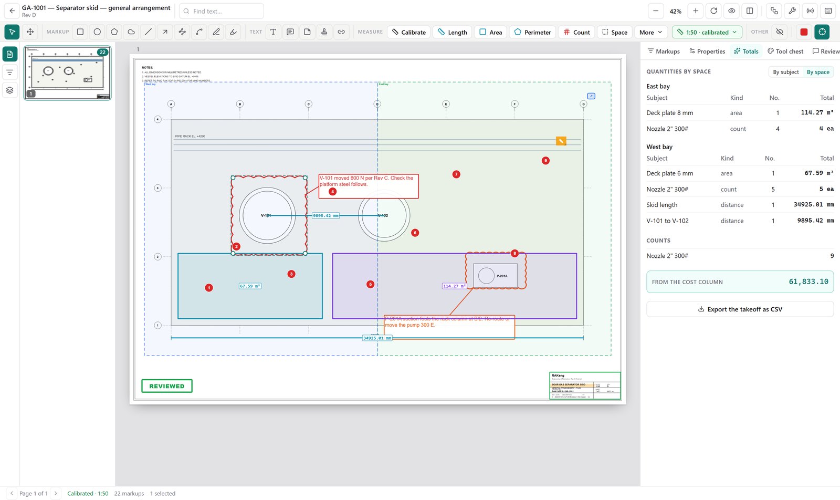Select the straight line tool
The width and height of the screenshot is (840, 500).
click(148, 32)
